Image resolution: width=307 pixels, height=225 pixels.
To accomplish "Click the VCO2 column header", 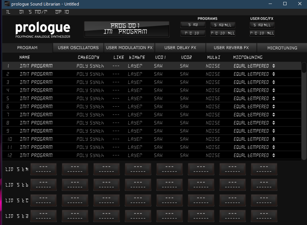I will pos(186,57).
